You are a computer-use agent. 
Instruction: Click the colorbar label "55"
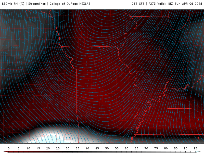tap(117, 148)
